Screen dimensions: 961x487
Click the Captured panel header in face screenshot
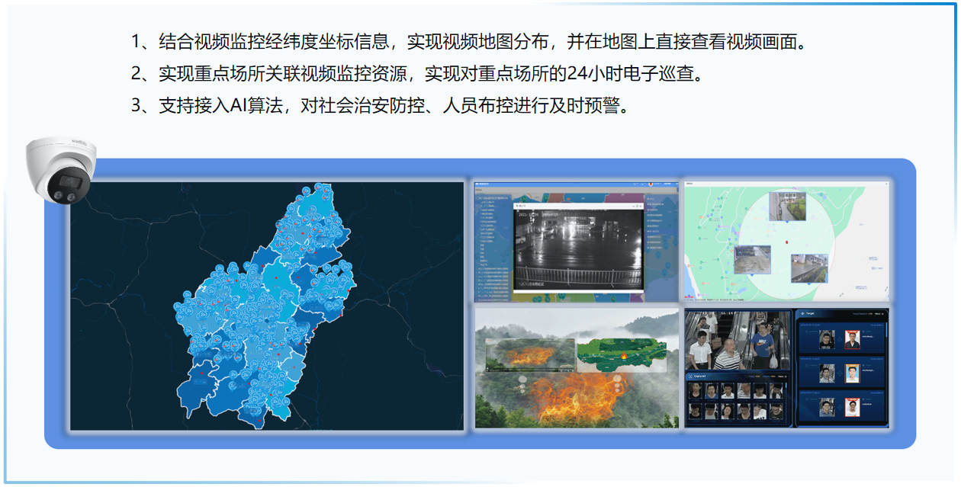click(738, 376)
